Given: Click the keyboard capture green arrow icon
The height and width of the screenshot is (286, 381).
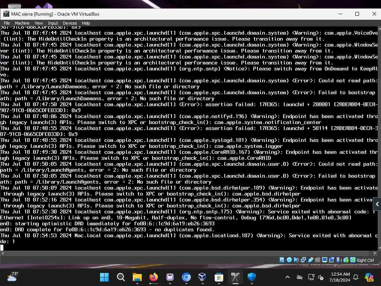Looking at the screenshot, I should tap(353, 260).
